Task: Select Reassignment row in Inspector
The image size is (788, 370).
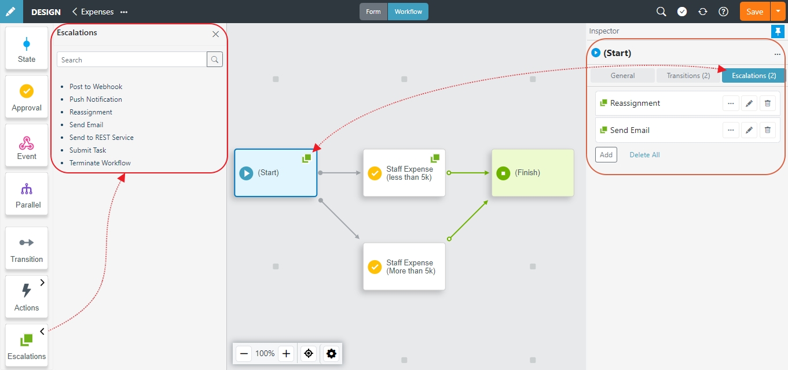Action: pyautogui.click(x=688, y=103)
